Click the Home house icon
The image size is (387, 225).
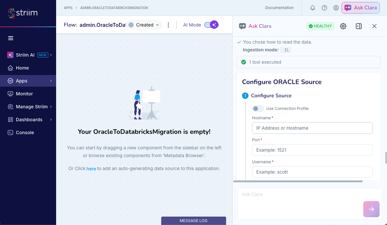click(10, 68)
